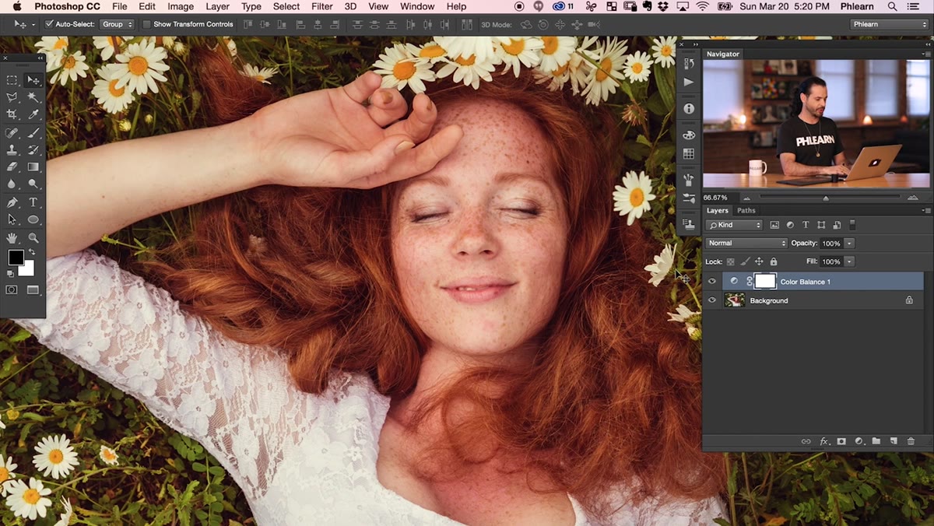Viewport: 934px width, 526px height.
Task: Enable Show Transform Controls checkbox
Action: click(x=146, y=24)
